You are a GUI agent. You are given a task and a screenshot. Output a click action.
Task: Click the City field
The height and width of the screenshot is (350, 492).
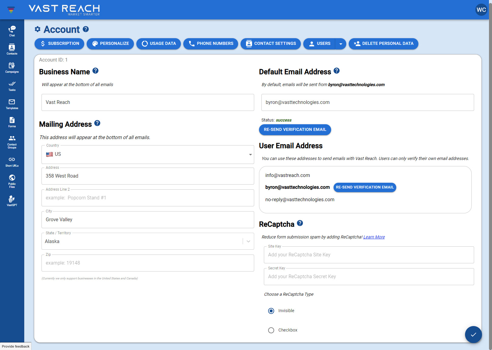tap(148, 220)
